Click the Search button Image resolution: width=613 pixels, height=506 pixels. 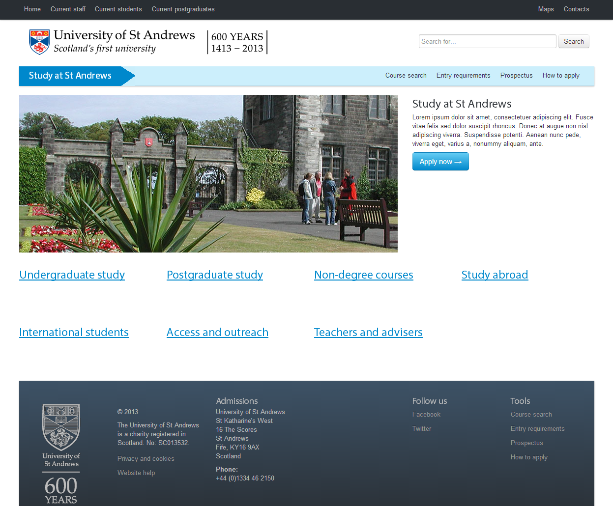click(574, 41)
